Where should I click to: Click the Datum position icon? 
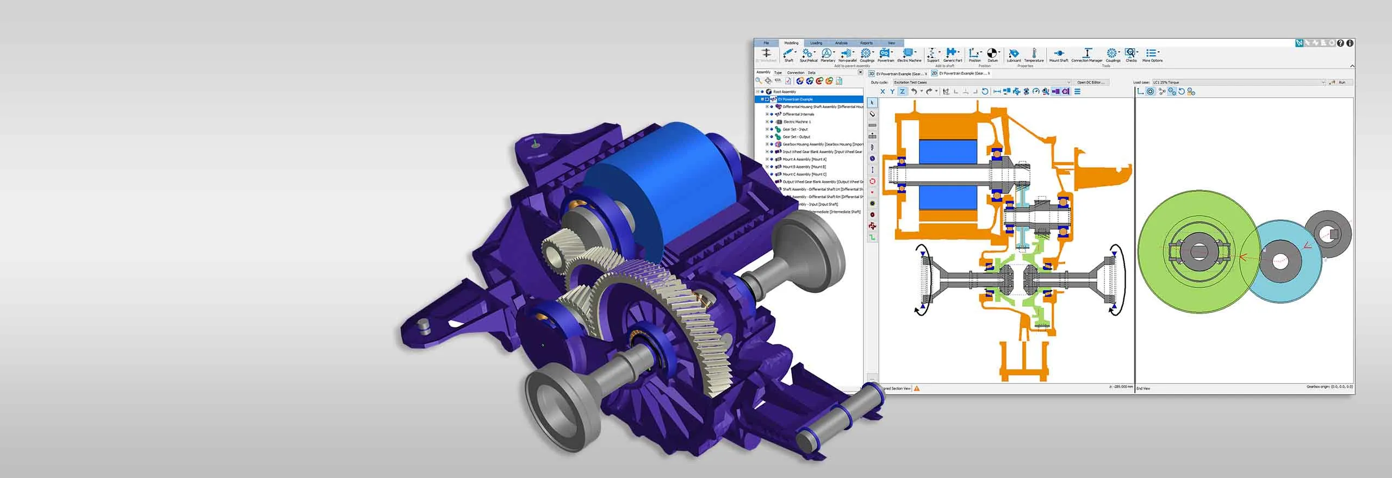point(992,54)
